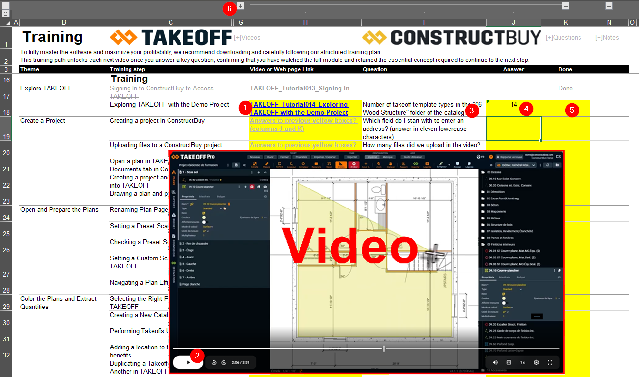Screen dimensions: 639x377
Task: Open the video player settings gear
Action: click(536, 362)
